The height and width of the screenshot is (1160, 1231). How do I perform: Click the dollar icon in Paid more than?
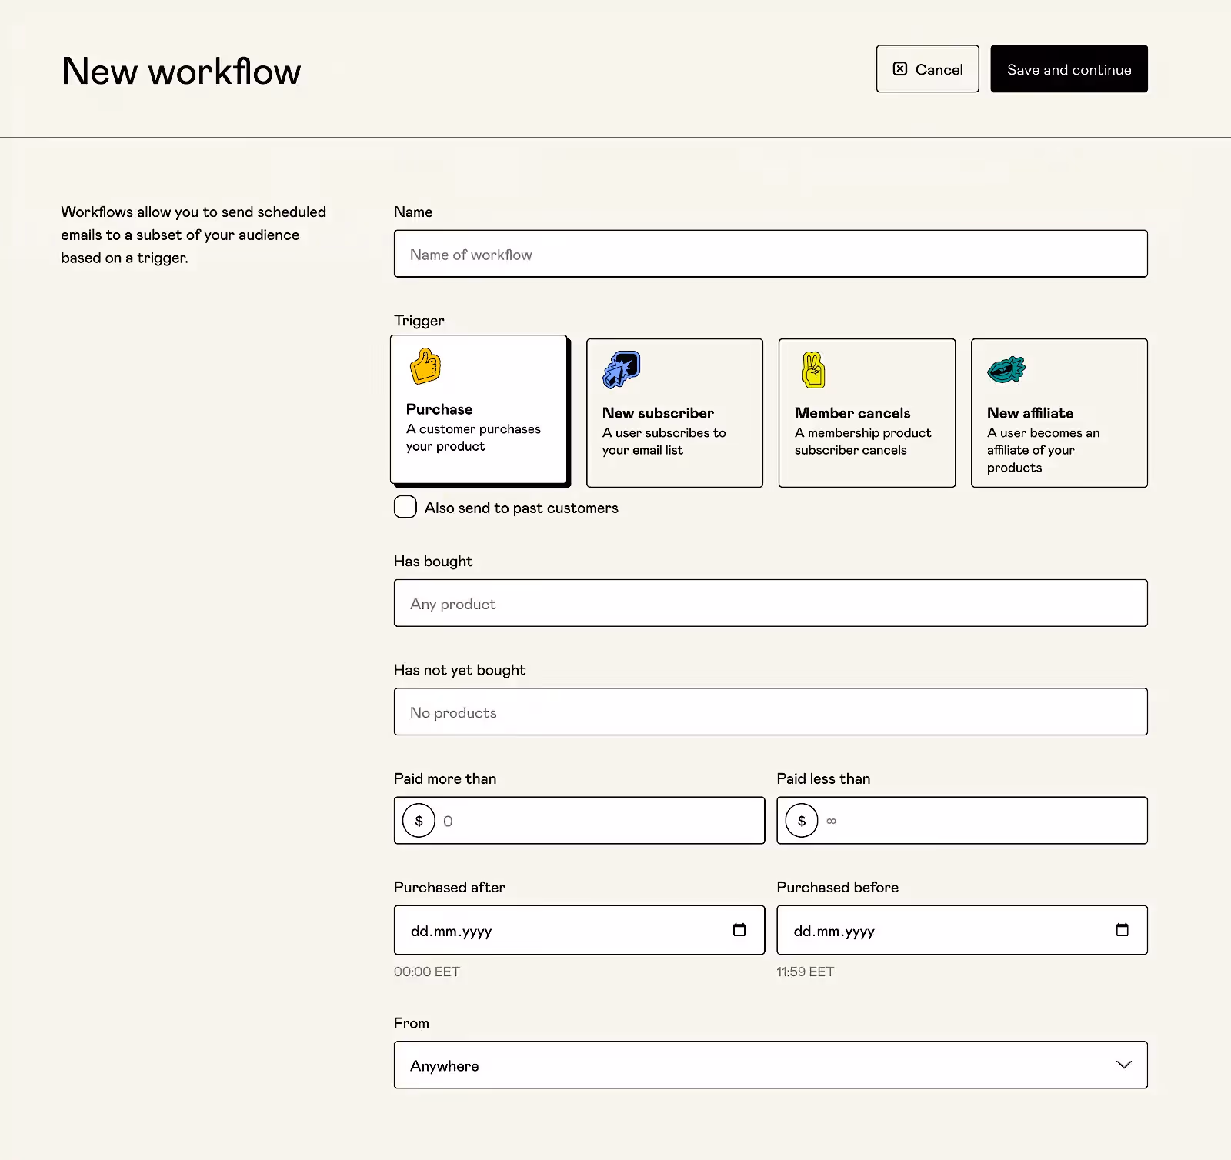(x=418, y=820)
